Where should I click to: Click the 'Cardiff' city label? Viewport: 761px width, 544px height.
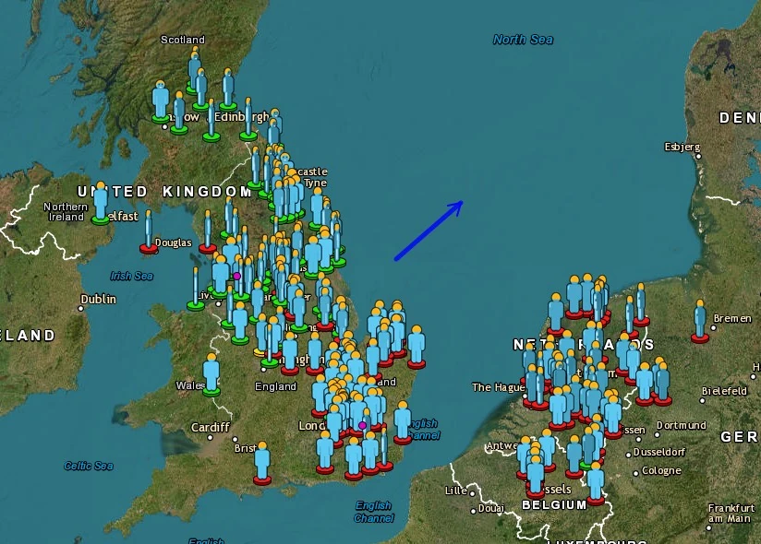click(211, 427)
